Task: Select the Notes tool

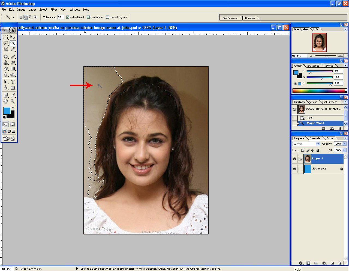Action: [6, 95]
